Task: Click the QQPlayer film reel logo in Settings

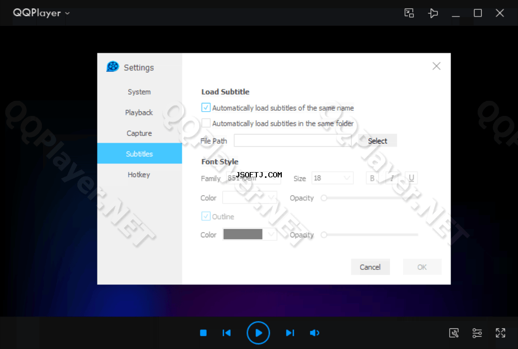Action: (x=112, y=67)
